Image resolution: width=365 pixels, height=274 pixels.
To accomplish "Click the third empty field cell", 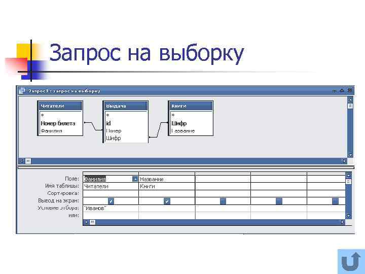I will click(x=223, y=179).
